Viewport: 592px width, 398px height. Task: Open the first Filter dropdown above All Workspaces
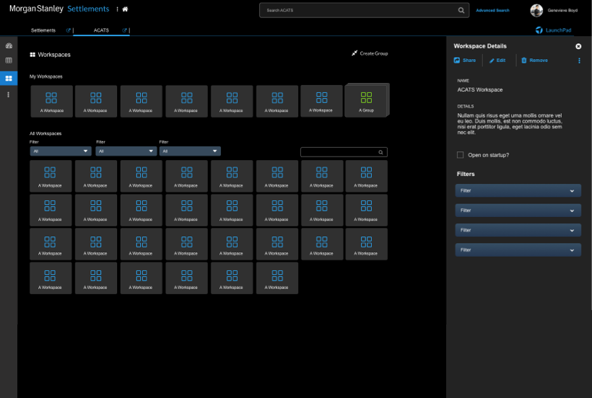pyautogui.click(x=61, y=151)
